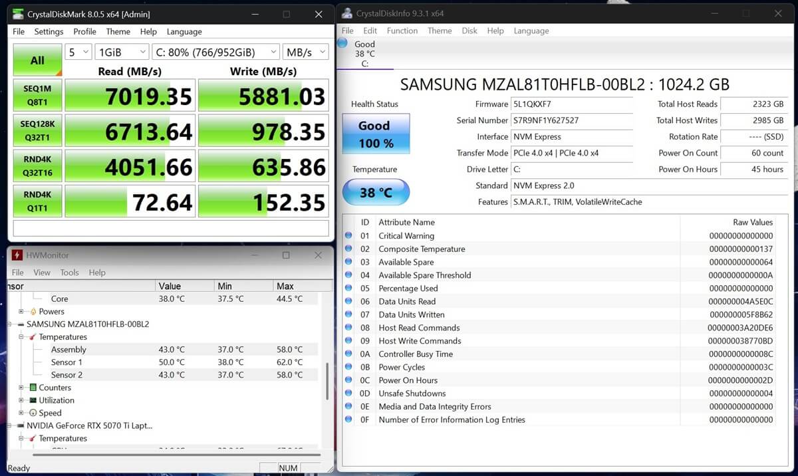
Task: Start the SEQ1M Q8T1 test
Action: pyautogui.click(x=37, y=94)
